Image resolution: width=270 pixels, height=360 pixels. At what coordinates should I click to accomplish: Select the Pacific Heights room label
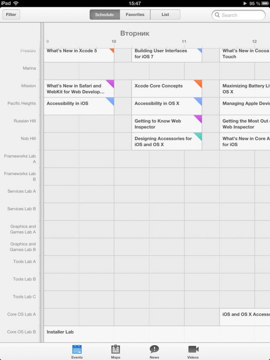click(22, 103)
